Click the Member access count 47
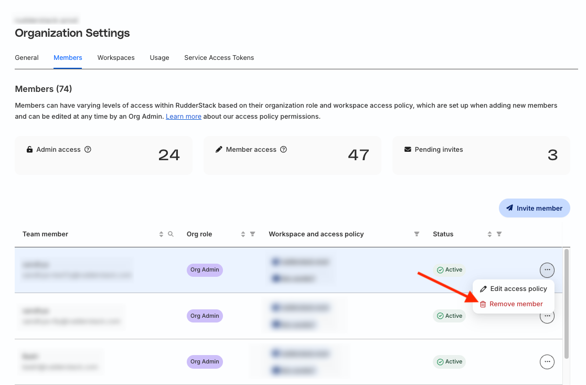 click(x=358, y=155)
